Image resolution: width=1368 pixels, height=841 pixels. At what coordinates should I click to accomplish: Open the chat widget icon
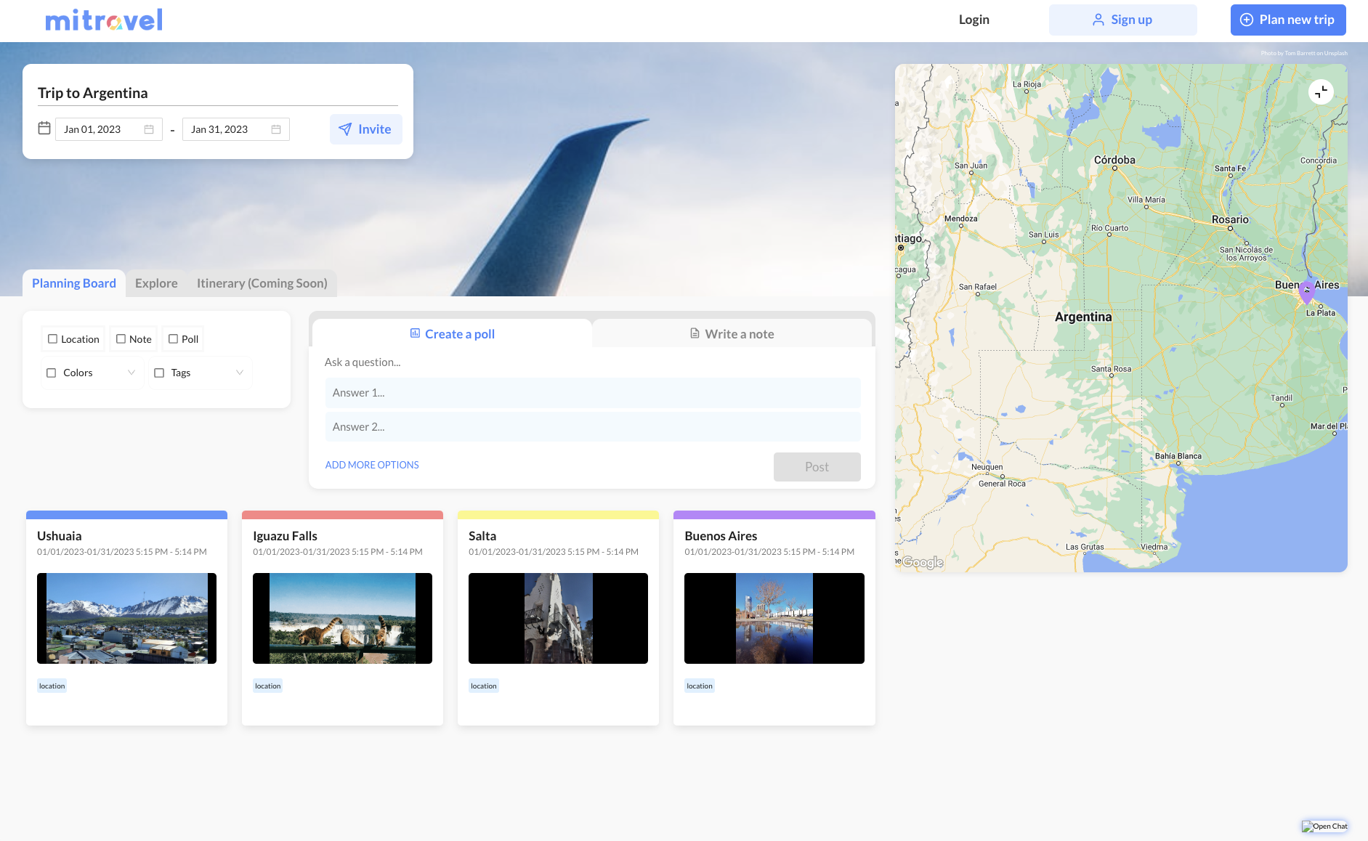pyautogui.click(x=1324, y=826)
